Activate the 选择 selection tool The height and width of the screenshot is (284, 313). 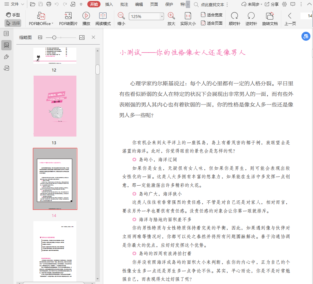coord(13,23)
